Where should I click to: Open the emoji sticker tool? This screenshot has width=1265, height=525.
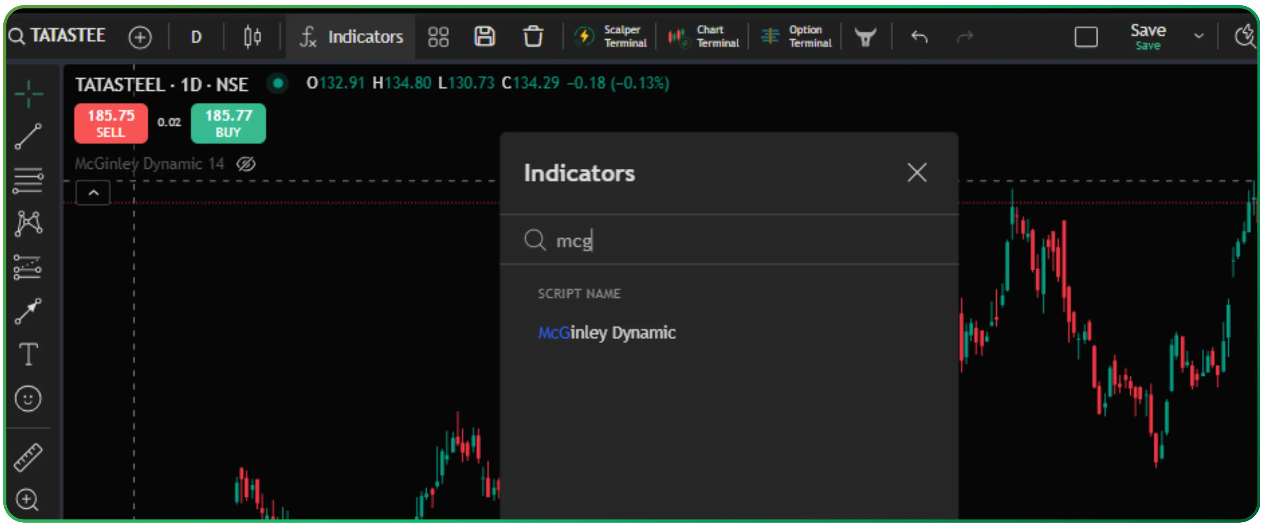[x=28, y=398]
